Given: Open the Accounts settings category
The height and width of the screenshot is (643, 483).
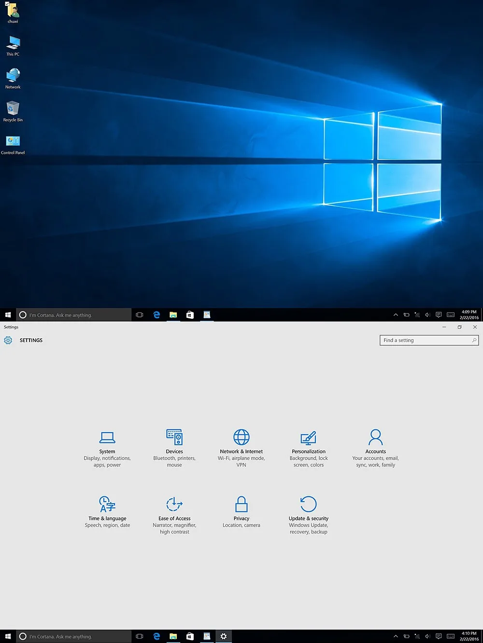Looking at the screenshot, I should (x=375, y=449).
